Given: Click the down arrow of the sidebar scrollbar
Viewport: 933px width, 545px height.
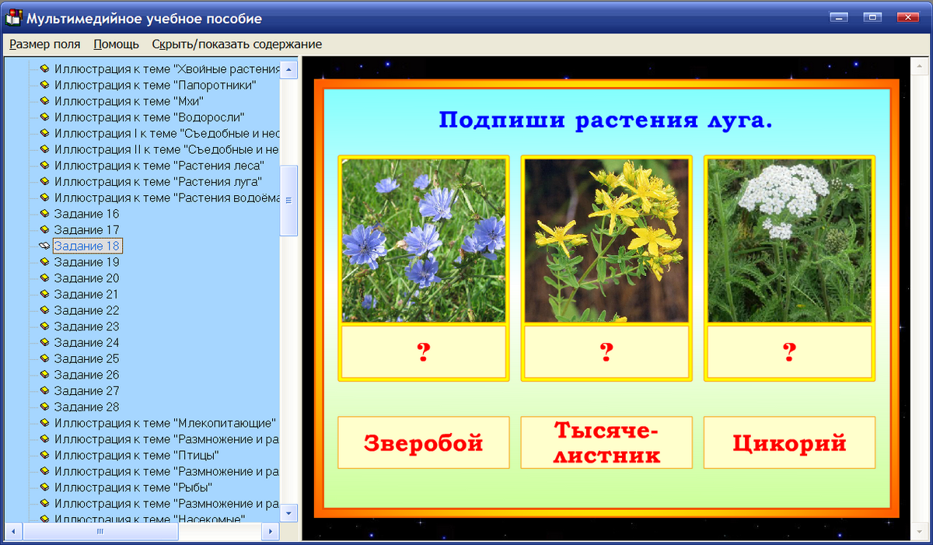Looking at the screenshot, I should tap(288, 514).
